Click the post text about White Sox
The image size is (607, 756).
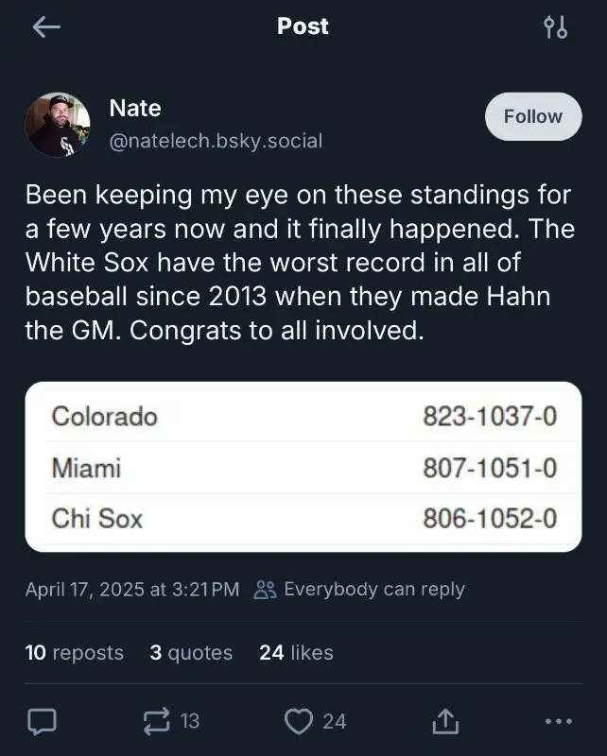299,262
